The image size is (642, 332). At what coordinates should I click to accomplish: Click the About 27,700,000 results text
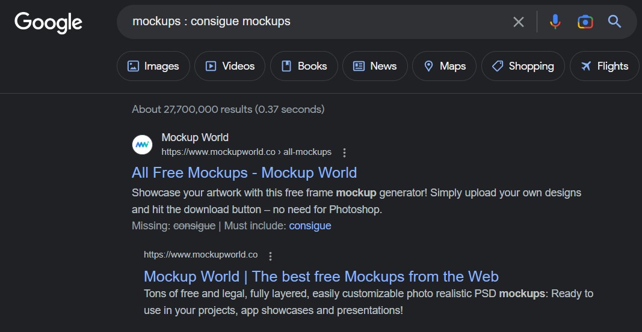pyautogui.click(x=228, y=109)
